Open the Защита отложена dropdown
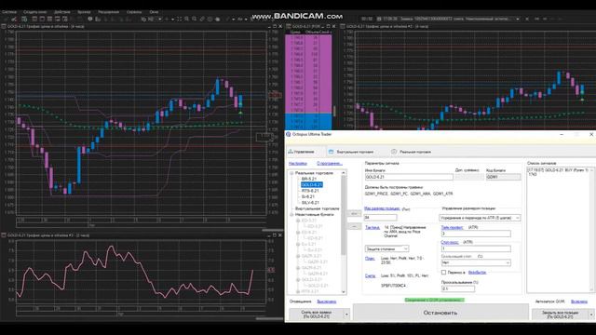This screenshot has width=596, height=335. point(386,248)
